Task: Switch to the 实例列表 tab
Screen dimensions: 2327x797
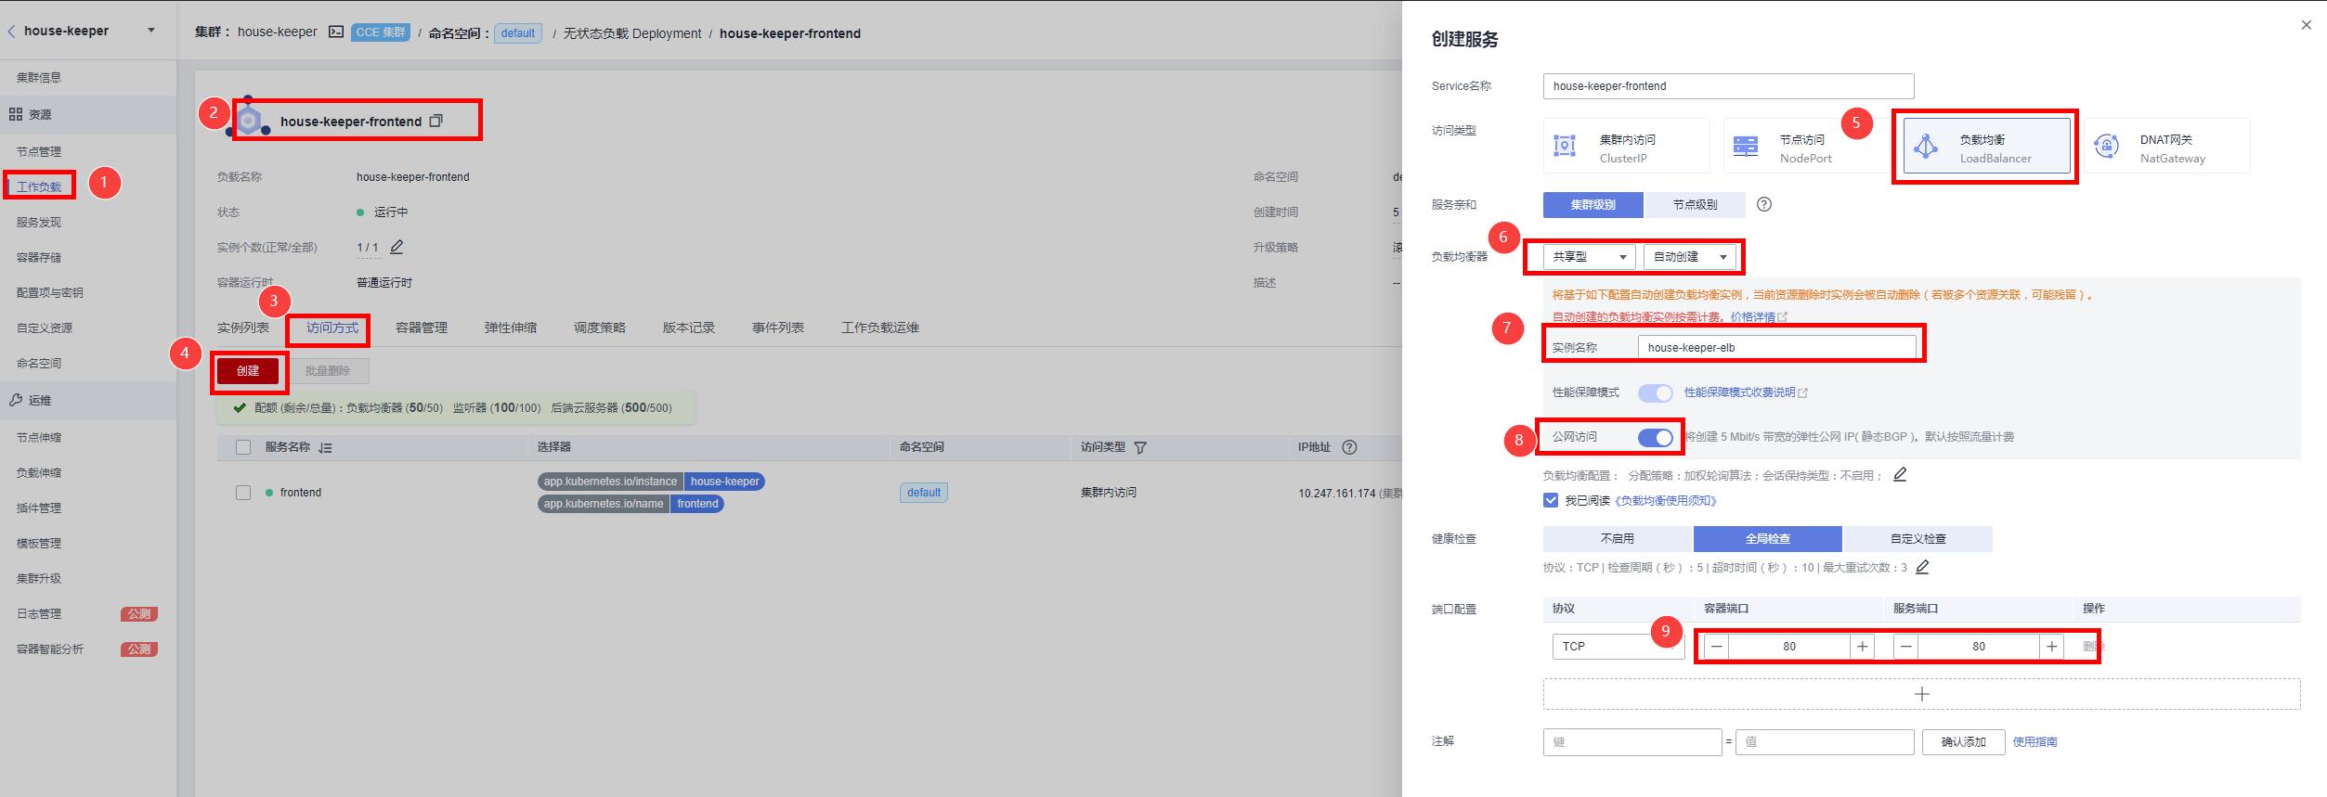Action: coord(243,328)
